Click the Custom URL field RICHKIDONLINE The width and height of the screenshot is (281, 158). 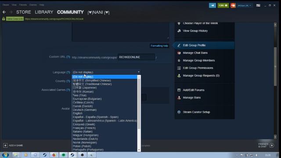coord(136,57)
